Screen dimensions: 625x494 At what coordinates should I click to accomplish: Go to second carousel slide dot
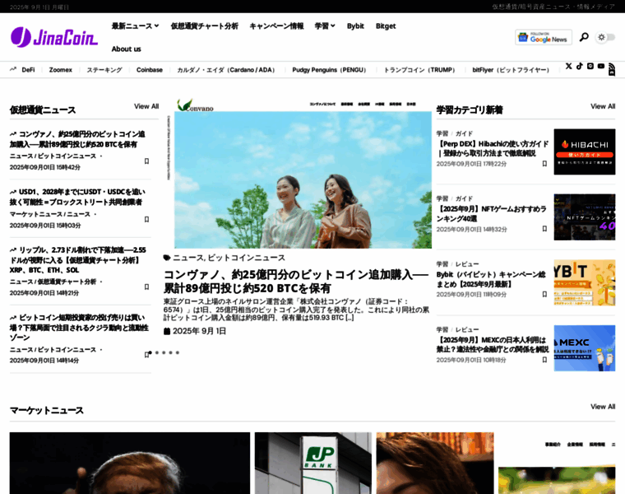coord(157,352)
